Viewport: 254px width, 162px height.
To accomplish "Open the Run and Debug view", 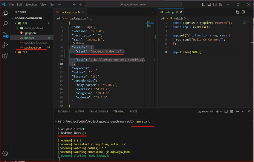I will tap(5, 45).
